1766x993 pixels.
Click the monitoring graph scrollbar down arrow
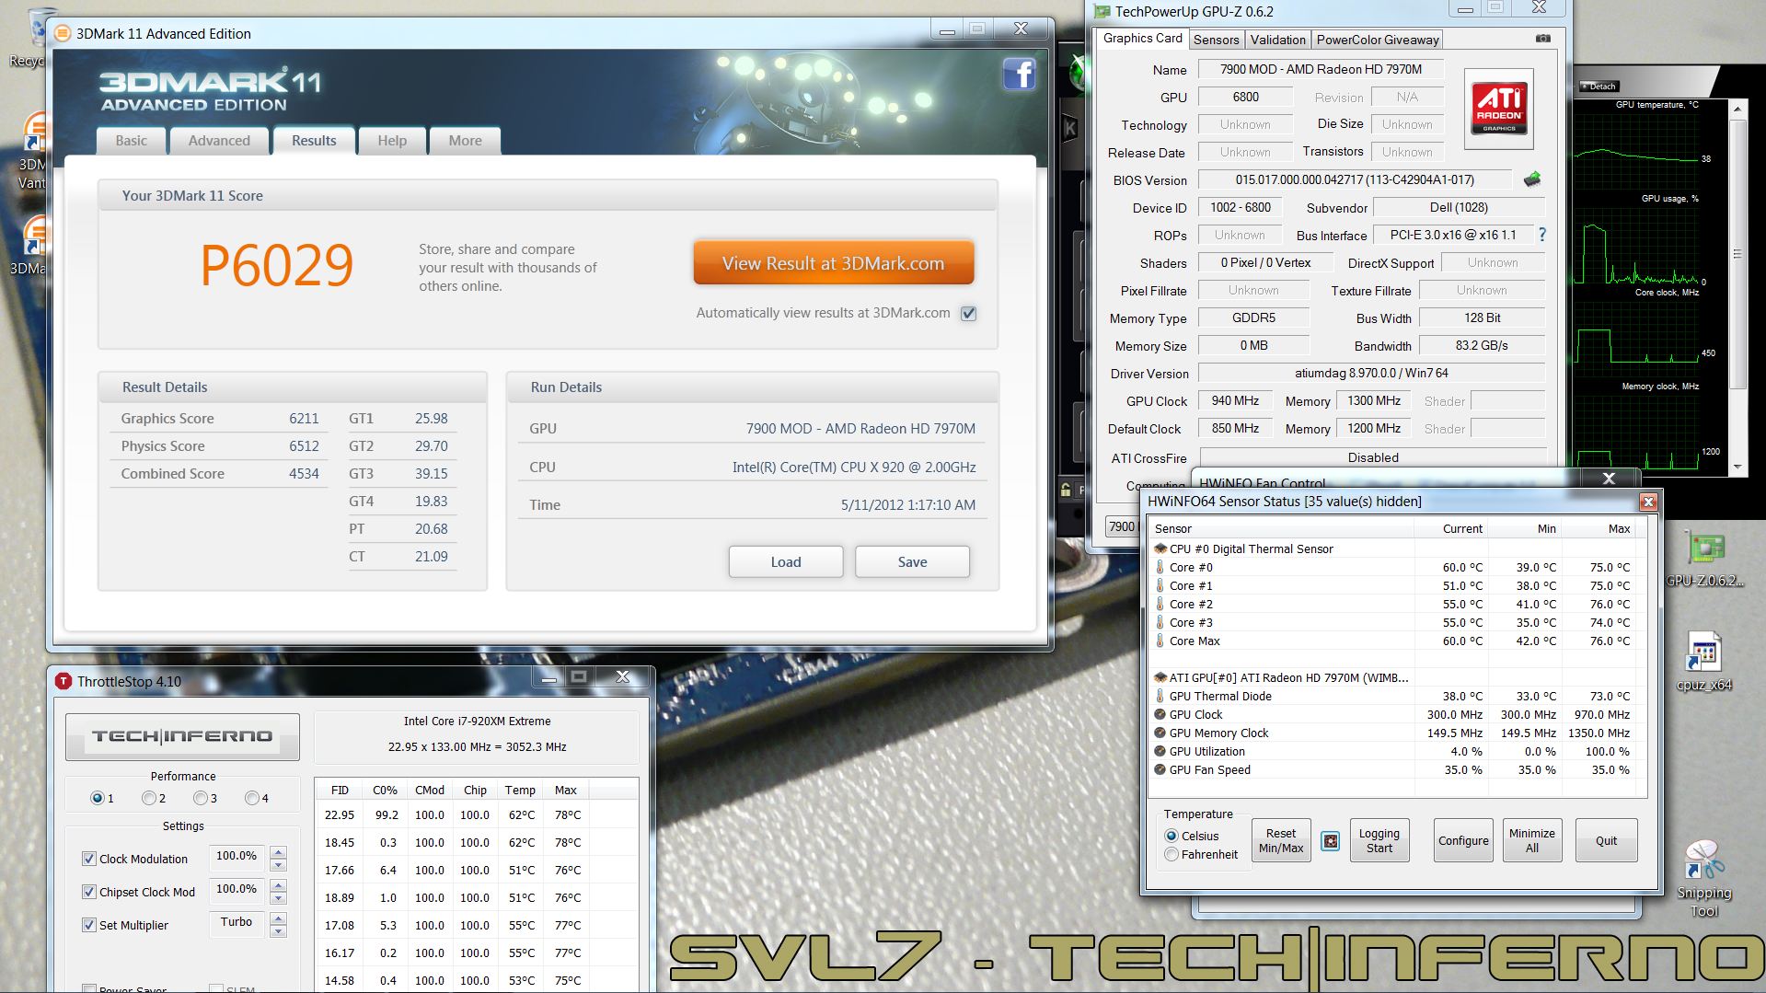click(x=1737, y=468)
